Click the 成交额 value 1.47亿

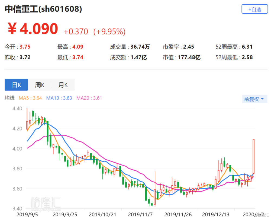pyautogui.click(x=139, y=57)
